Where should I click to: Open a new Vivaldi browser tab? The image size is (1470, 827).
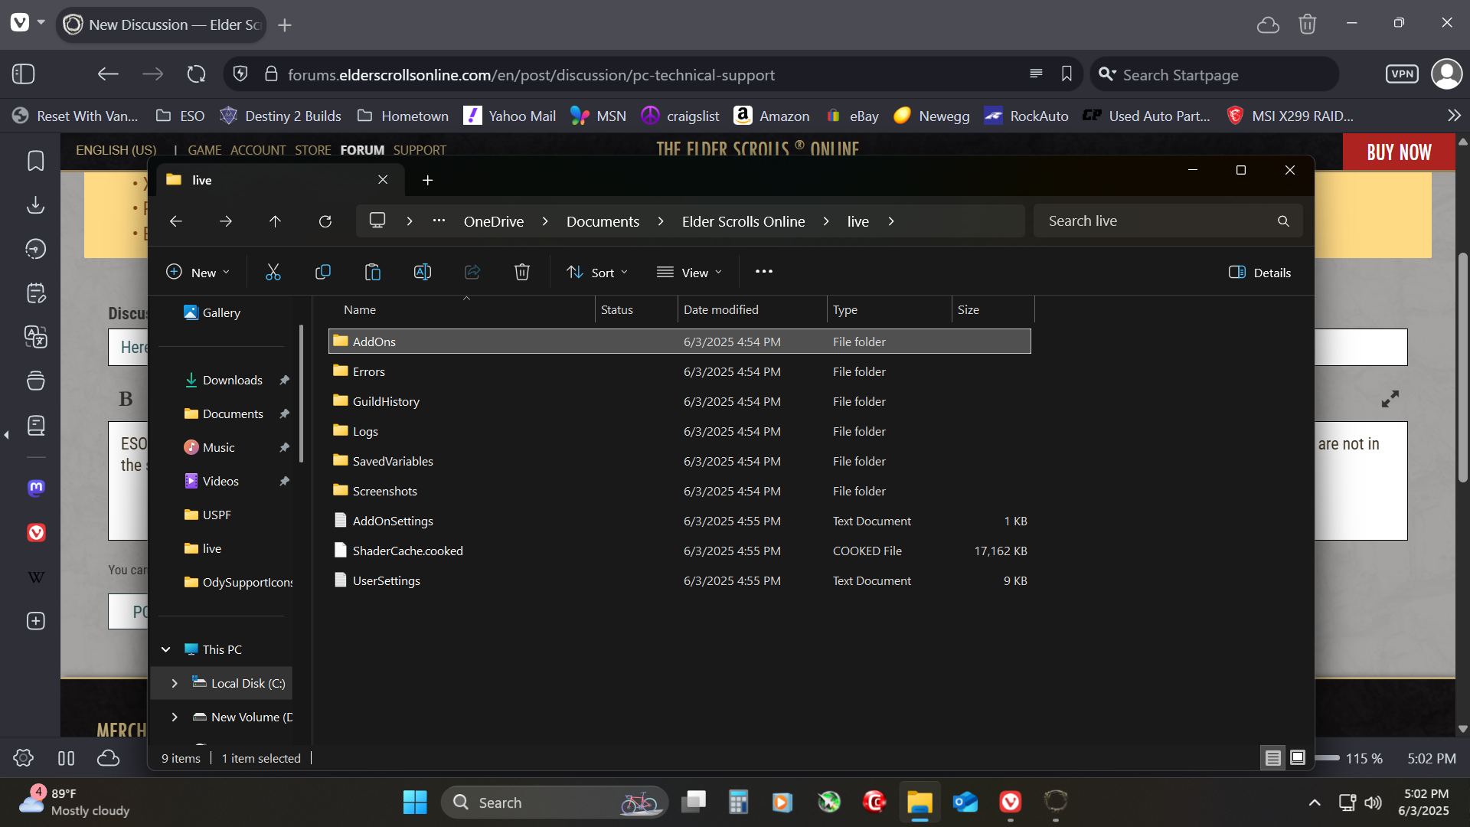point(285,25)
